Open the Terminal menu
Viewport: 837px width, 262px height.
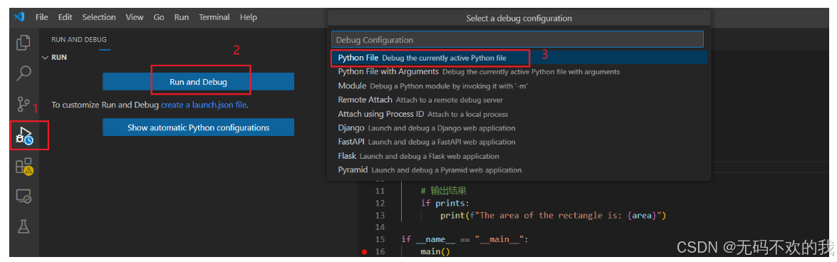(214, 17)
